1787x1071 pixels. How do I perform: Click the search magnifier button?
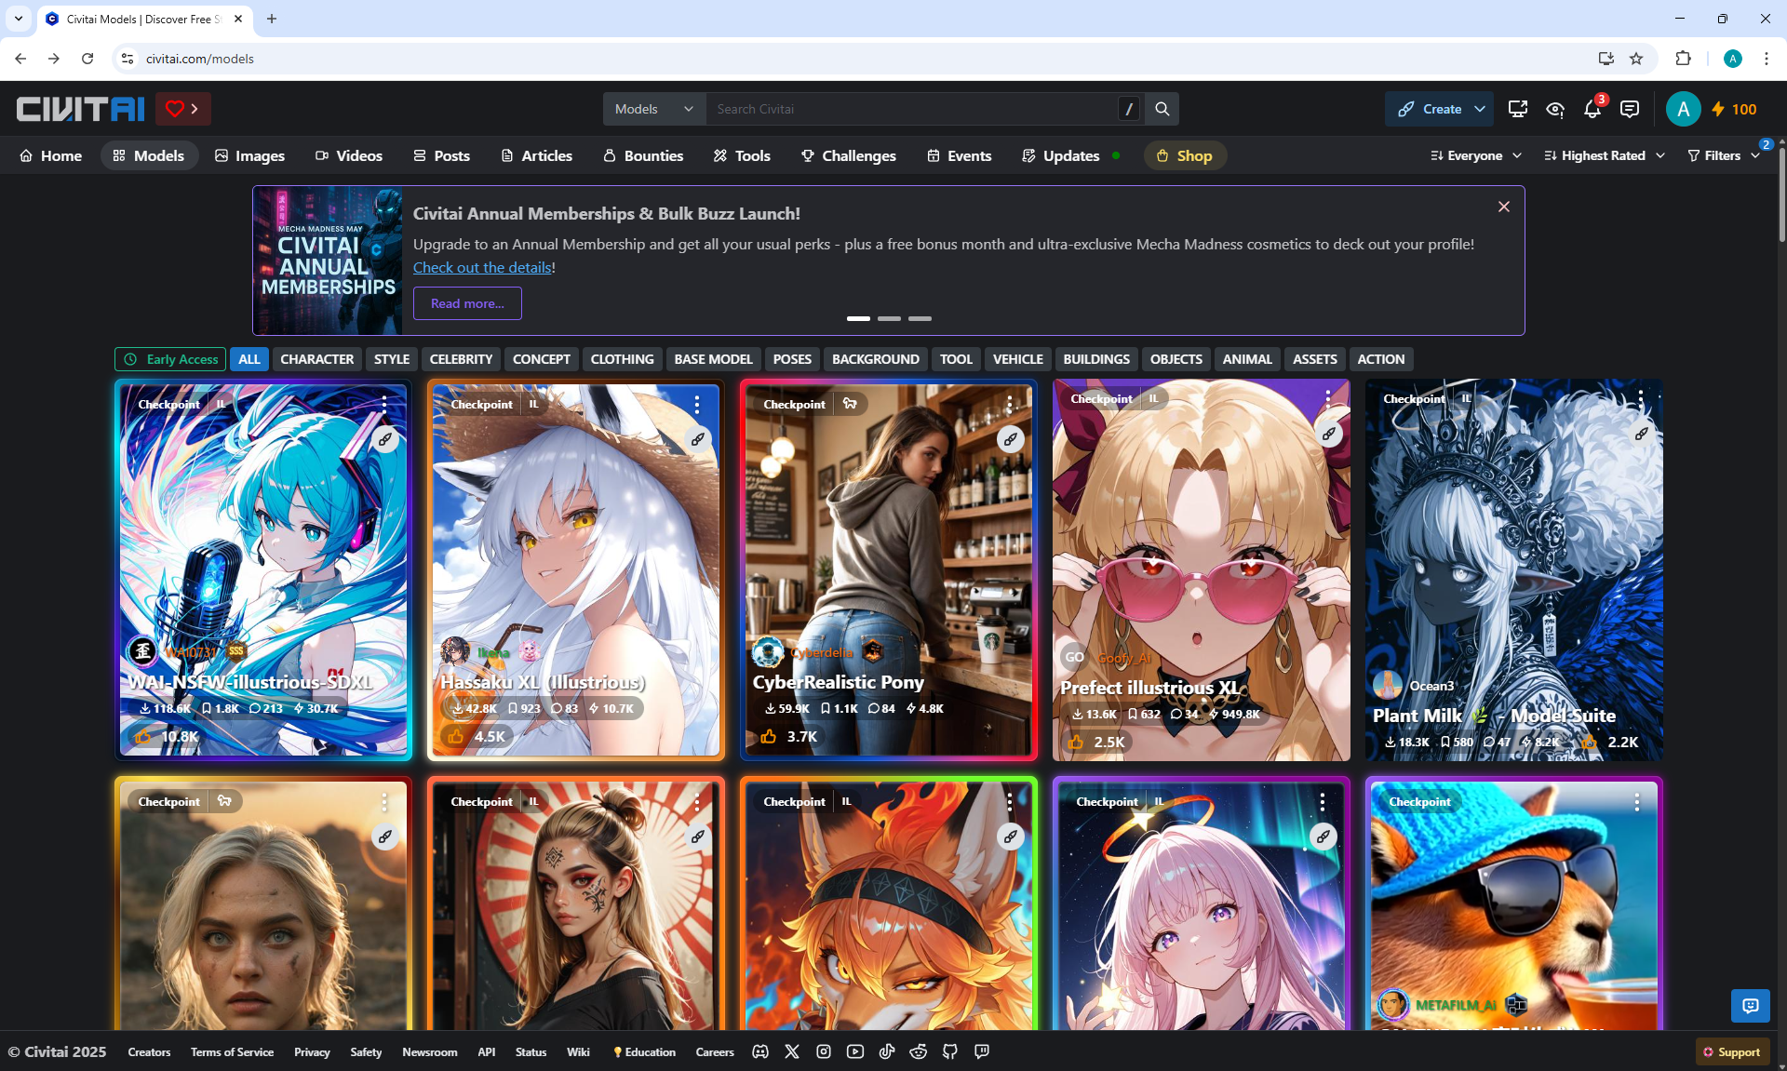(1162, 109)
